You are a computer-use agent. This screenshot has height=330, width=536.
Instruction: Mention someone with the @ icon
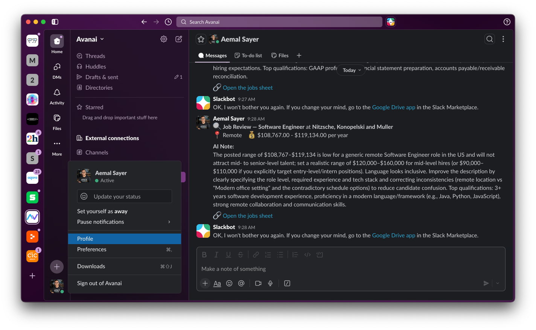tap(241, 283)
